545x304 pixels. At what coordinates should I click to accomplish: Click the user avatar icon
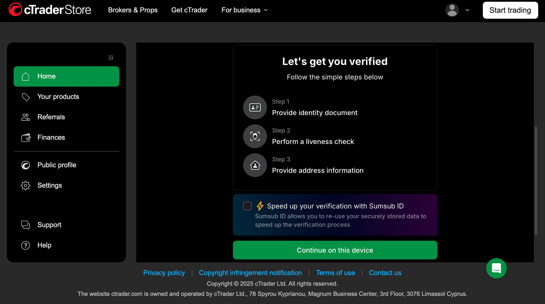pos(452,10)
